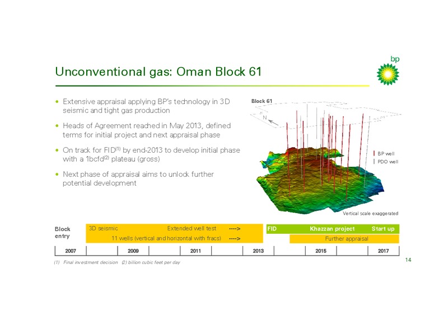This screenshot has height=316, width=448.
Task: Select the bullet 'Extensive appraisal applying BP's technology'
Action: (146, 106)
